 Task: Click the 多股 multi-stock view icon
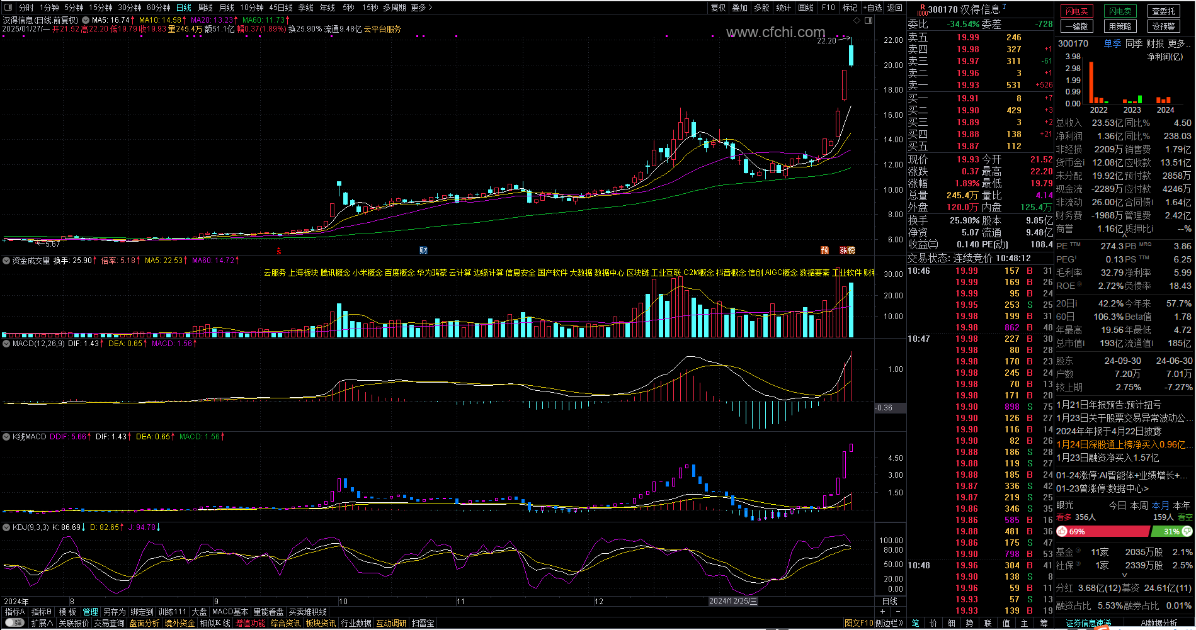point(761,8)
